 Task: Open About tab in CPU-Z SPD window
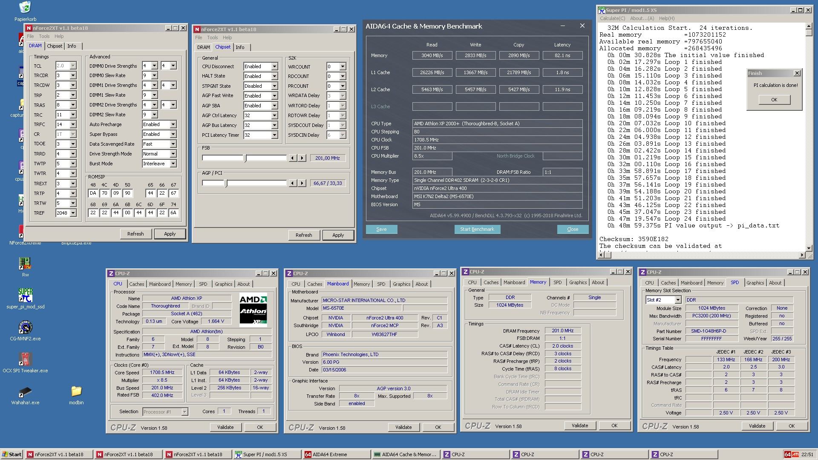coord(775,283)
